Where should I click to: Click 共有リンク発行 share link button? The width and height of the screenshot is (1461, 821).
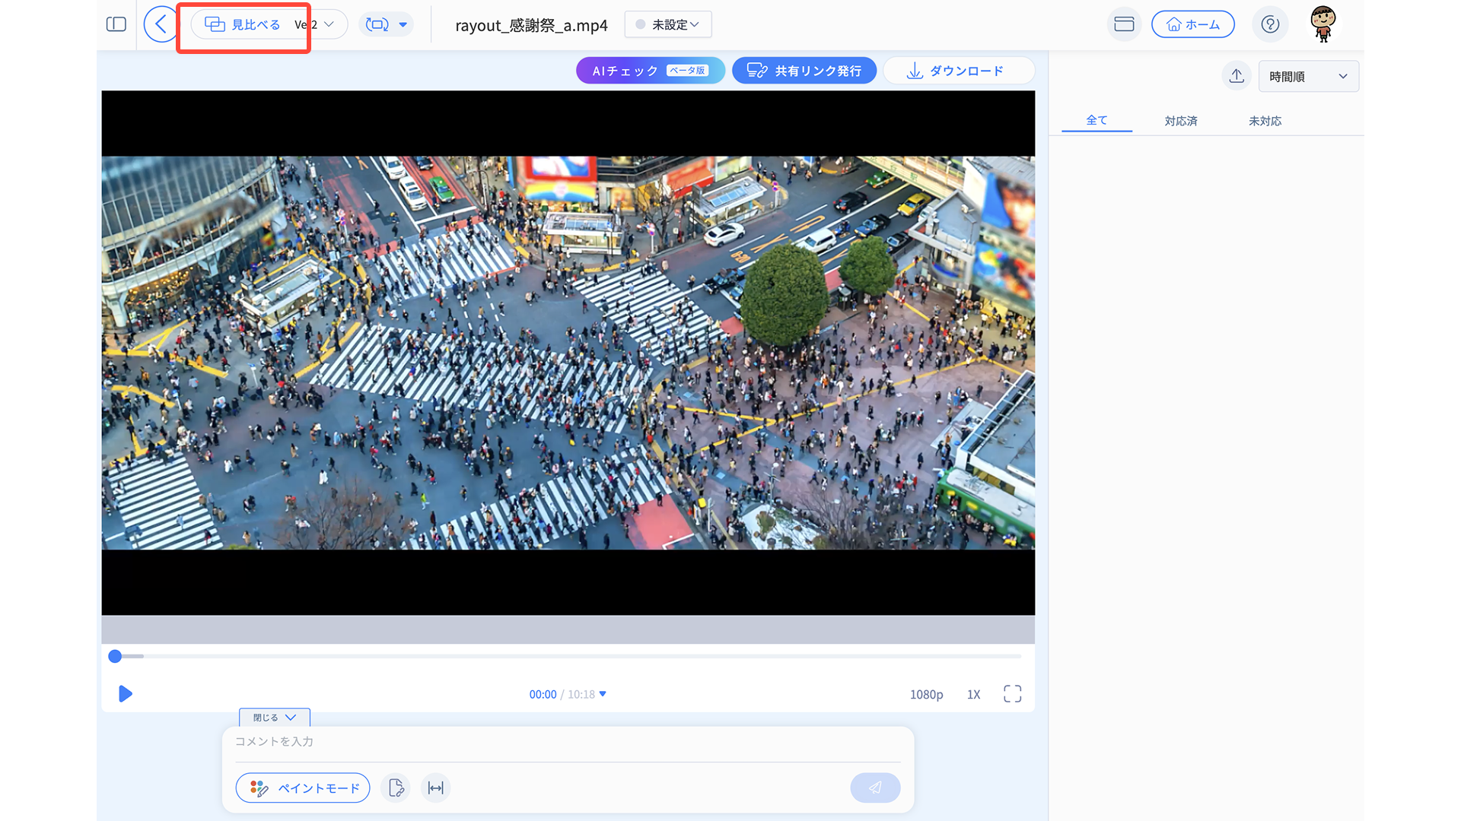pyautogui.click(x=804, y=71)
